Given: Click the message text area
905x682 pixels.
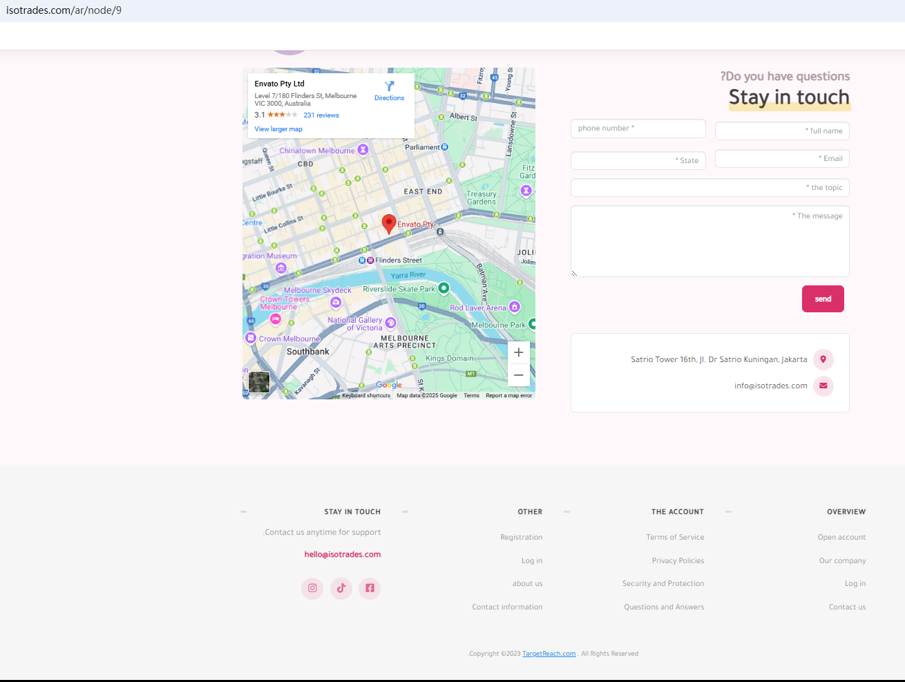Looking at the screenshot, I should (x=709, y=242).
